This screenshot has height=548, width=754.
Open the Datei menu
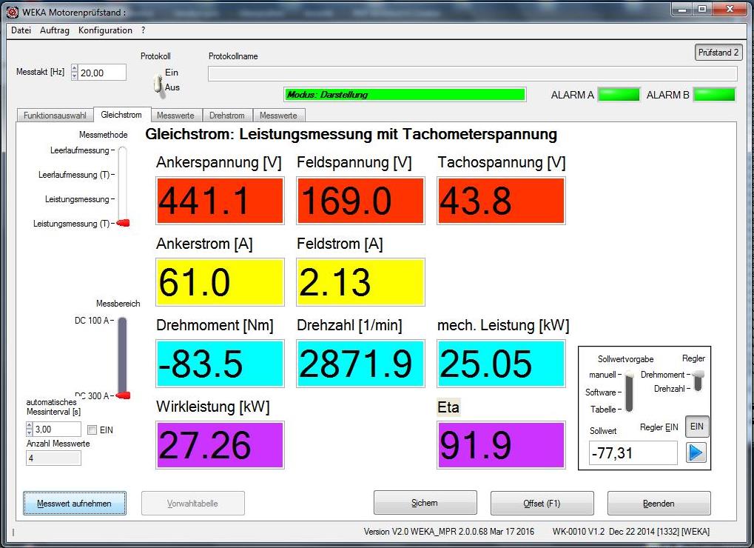click(x=21, y=30)
